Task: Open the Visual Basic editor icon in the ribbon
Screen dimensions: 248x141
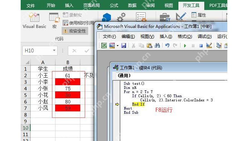Action: (34, 21)
